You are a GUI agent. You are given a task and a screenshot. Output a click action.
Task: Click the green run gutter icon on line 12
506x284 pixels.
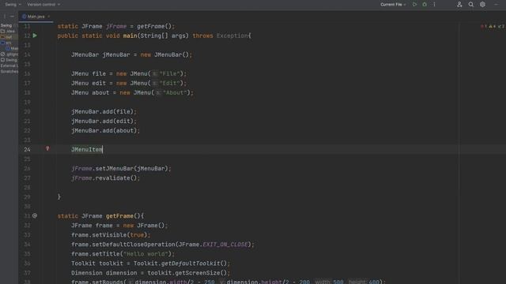click(x=35, y=35)
